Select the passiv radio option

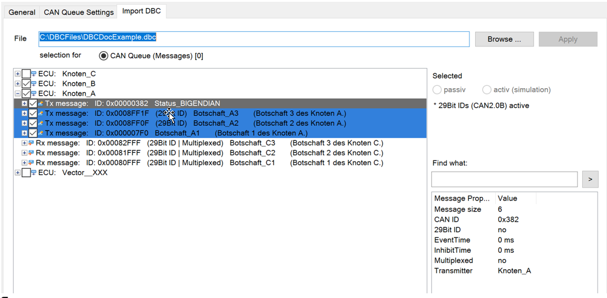click(437, 90)
